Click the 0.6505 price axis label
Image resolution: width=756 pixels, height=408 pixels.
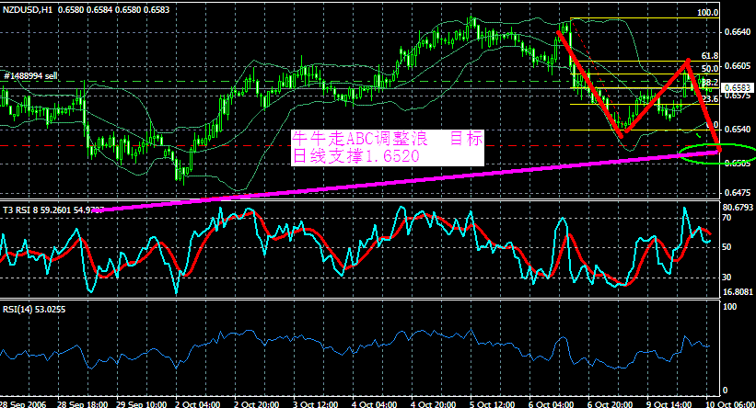coord(738,163)
